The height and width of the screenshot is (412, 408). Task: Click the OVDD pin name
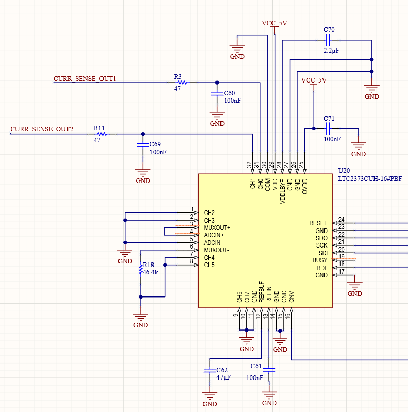[305, 186]
